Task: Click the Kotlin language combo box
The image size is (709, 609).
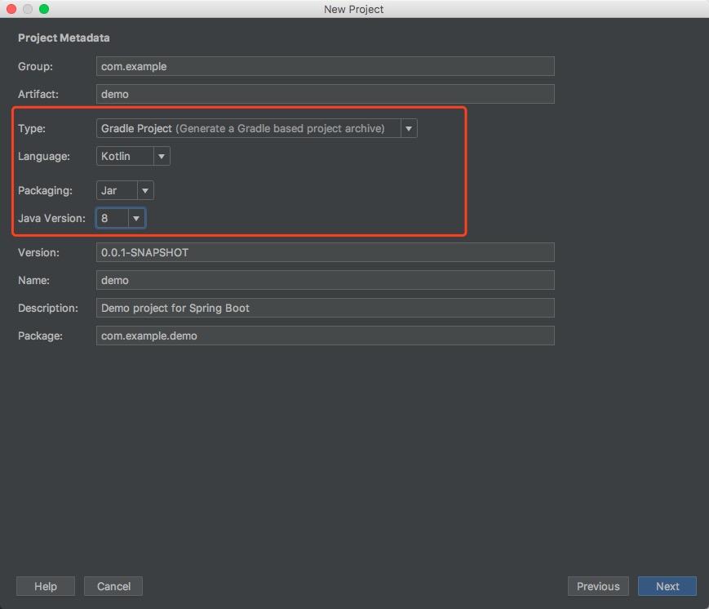Action: coord(124,156)
